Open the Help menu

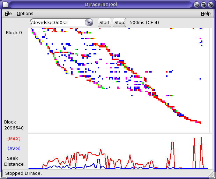pos(206,14)
